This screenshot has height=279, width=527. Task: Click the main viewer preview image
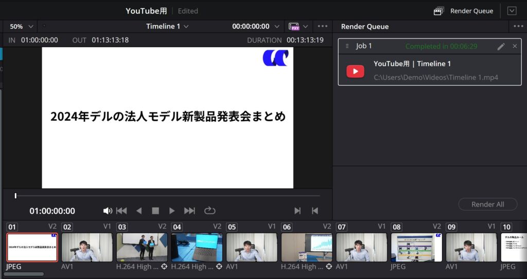click(x=167, y=118)
